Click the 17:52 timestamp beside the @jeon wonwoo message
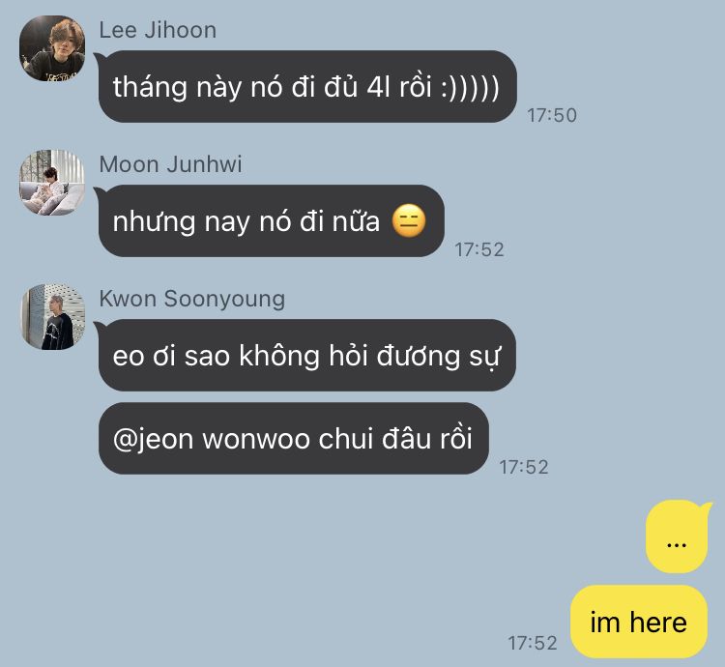The width and height of the screenshot is (725, 667). [x=524, y=467]
